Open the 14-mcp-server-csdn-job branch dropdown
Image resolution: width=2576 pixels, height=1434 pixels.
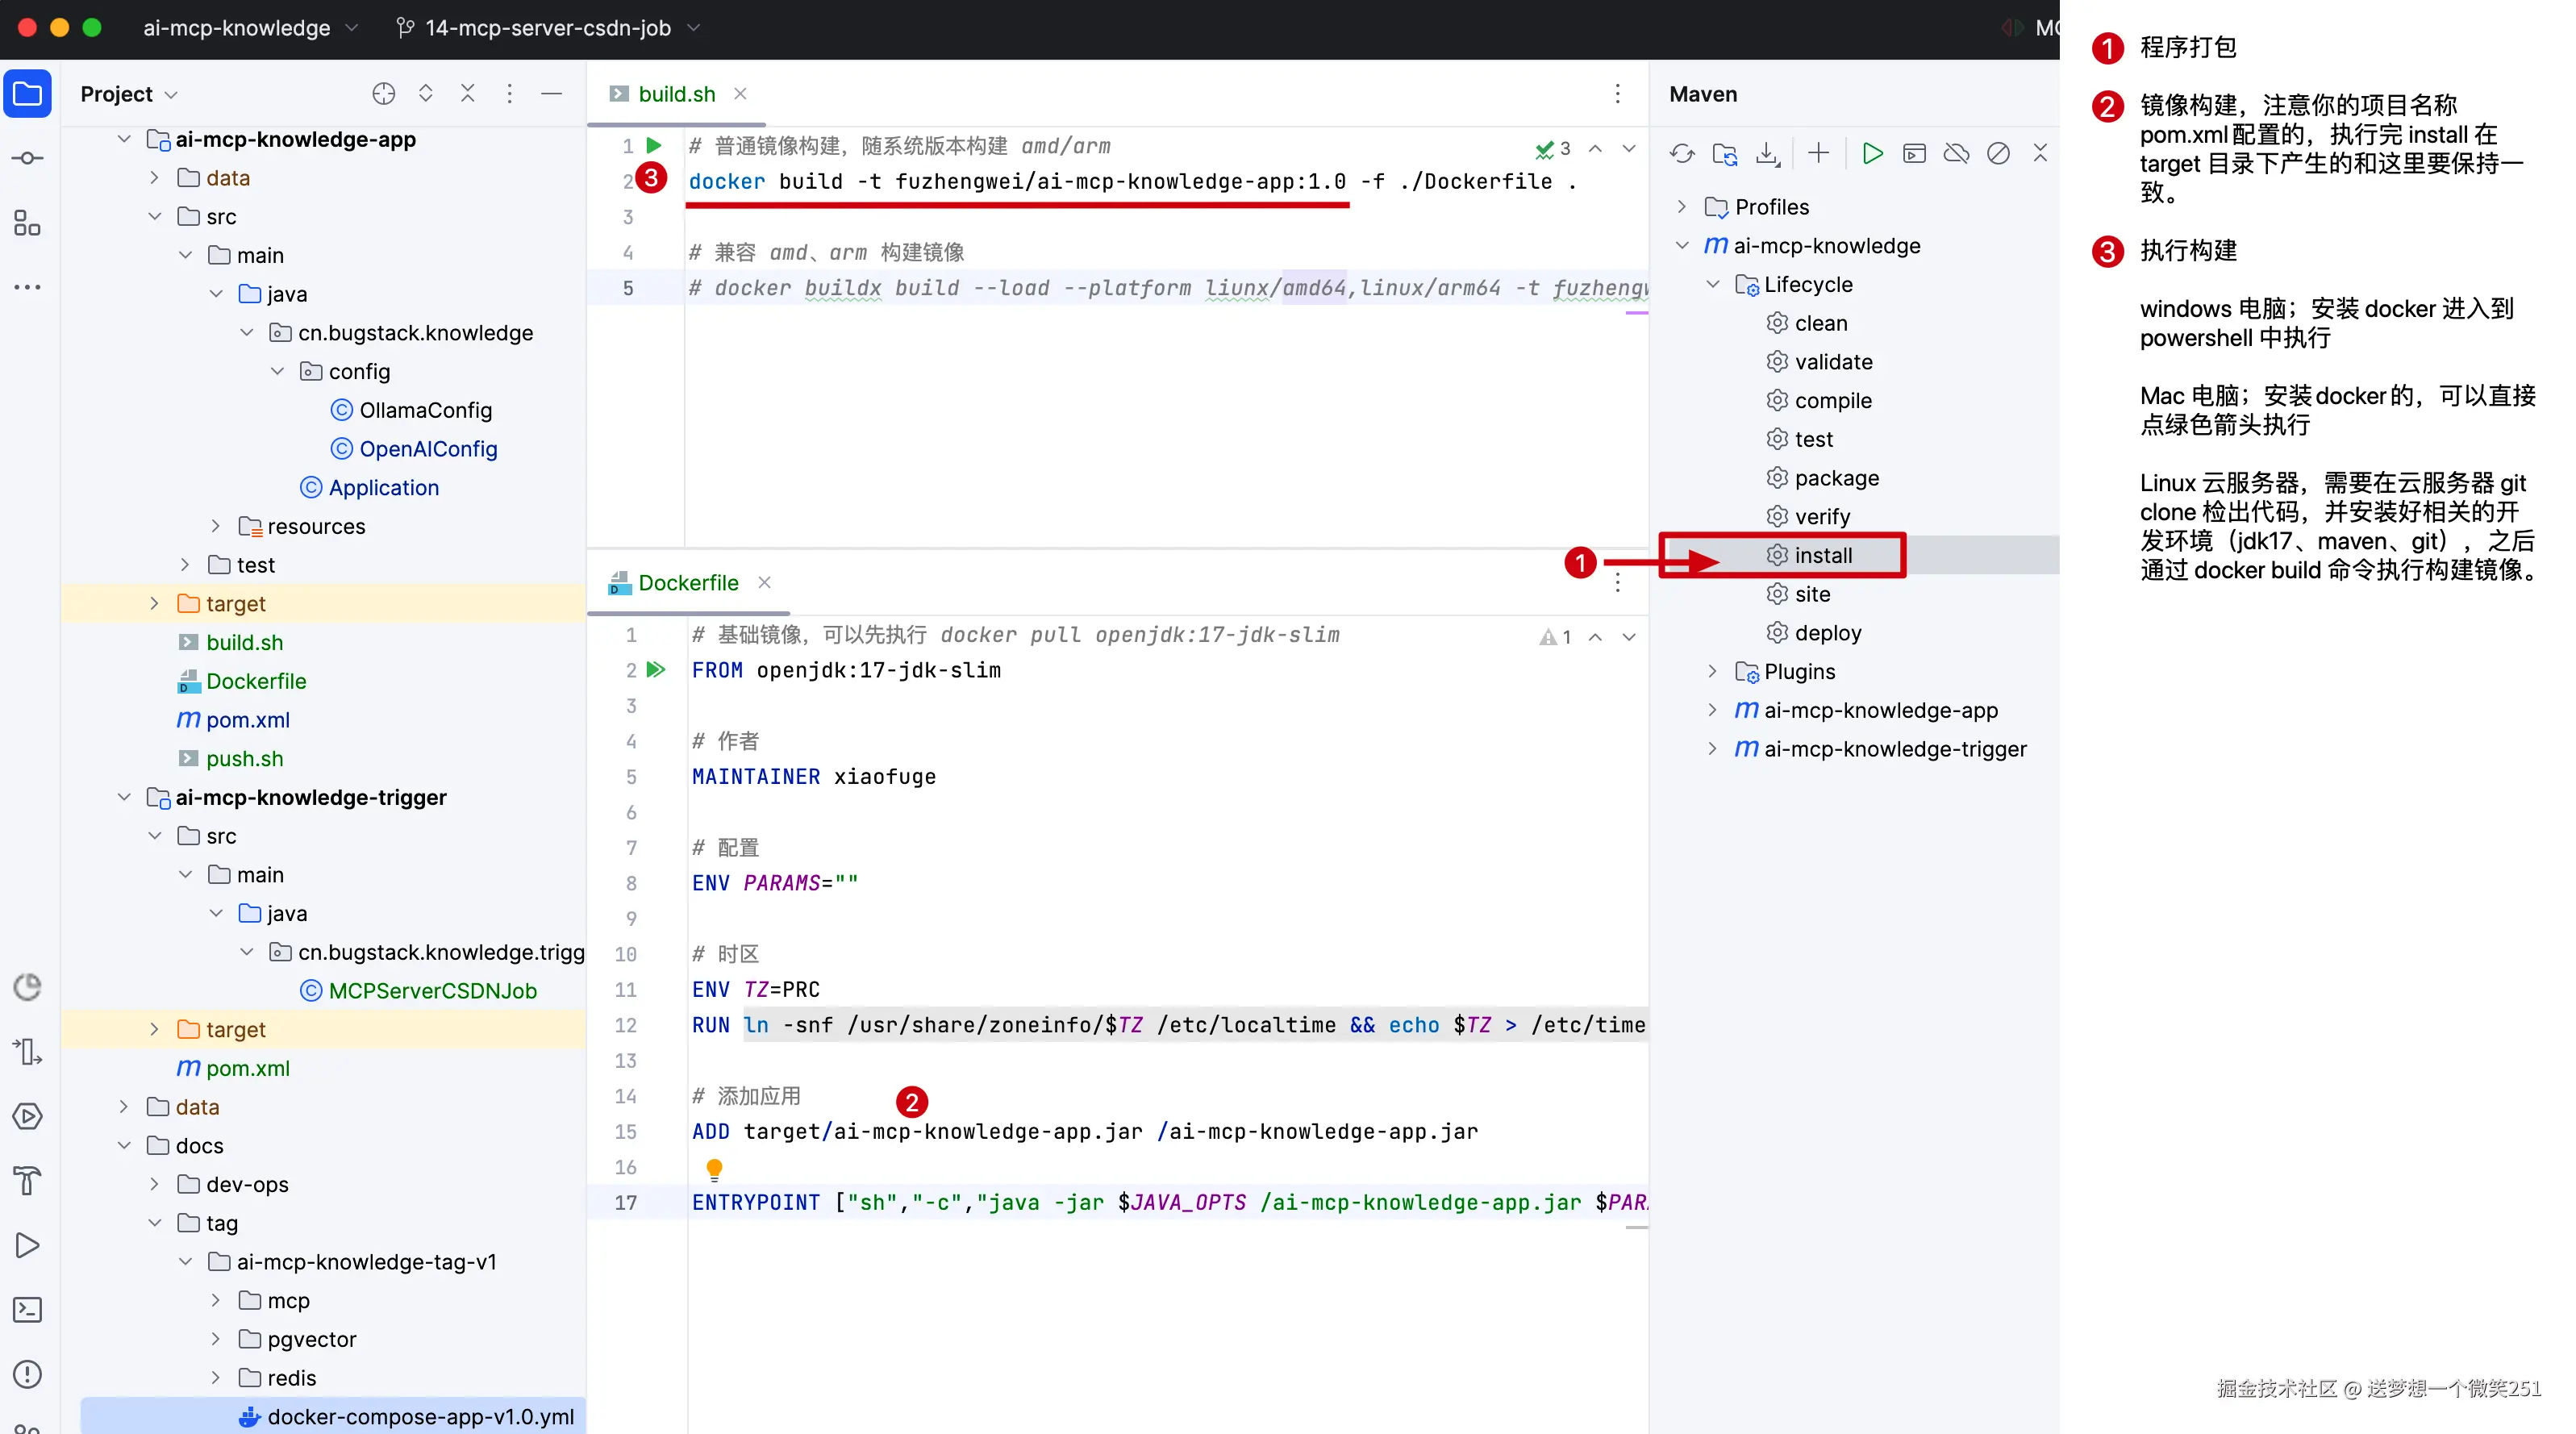tap(548, 28)
